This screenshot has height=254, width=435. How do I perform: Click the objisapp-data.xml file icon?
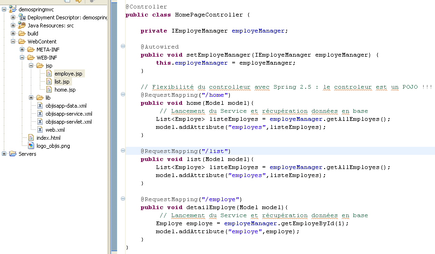[x=40, y=106]
